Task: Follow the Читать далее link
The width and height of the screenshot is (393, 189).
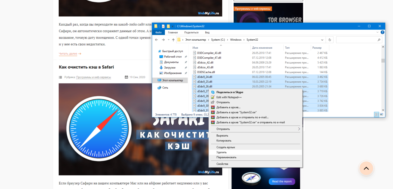Action: point(70,54)
